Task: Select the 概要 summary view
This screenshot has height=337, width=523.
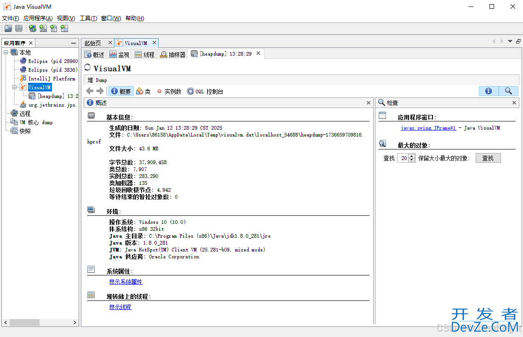Action: tap(121, 91)
